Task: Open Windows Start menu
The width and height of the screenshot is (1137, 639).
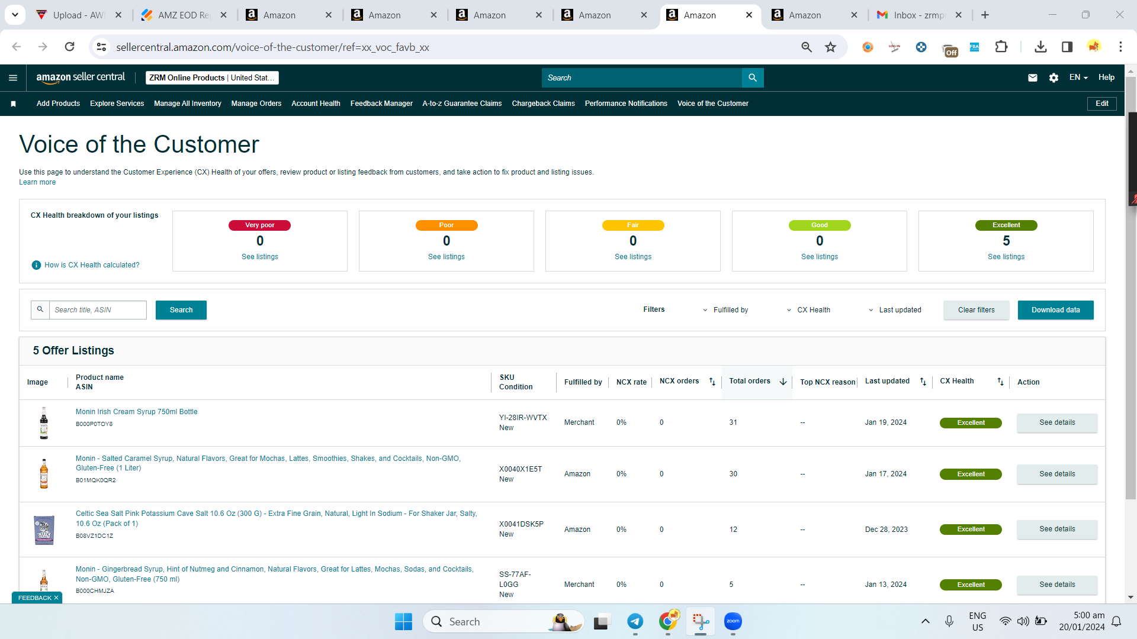Action: 403,621
